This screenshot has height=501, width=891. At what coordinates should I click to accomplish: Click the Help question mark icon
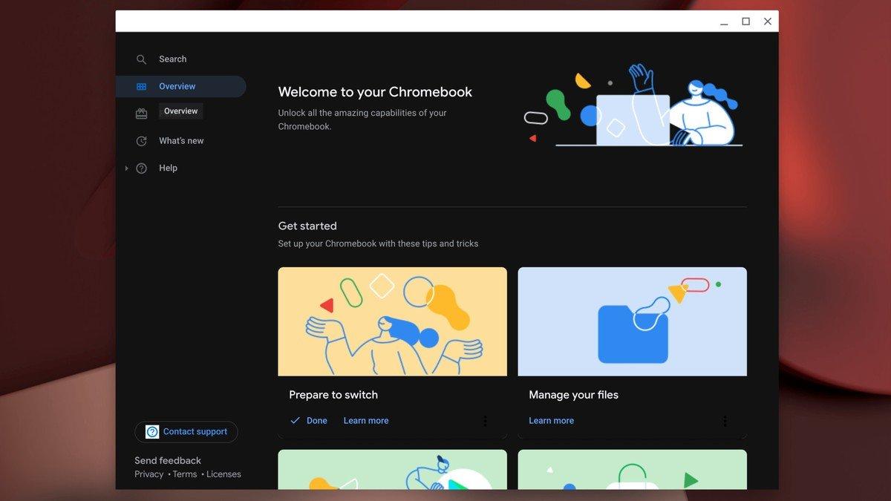pos(141,168)
